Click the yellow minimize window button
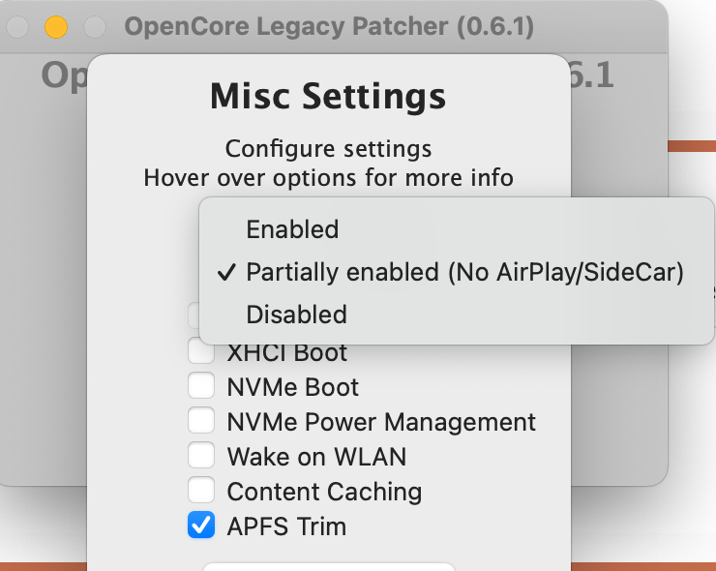 tap(56, 27)
